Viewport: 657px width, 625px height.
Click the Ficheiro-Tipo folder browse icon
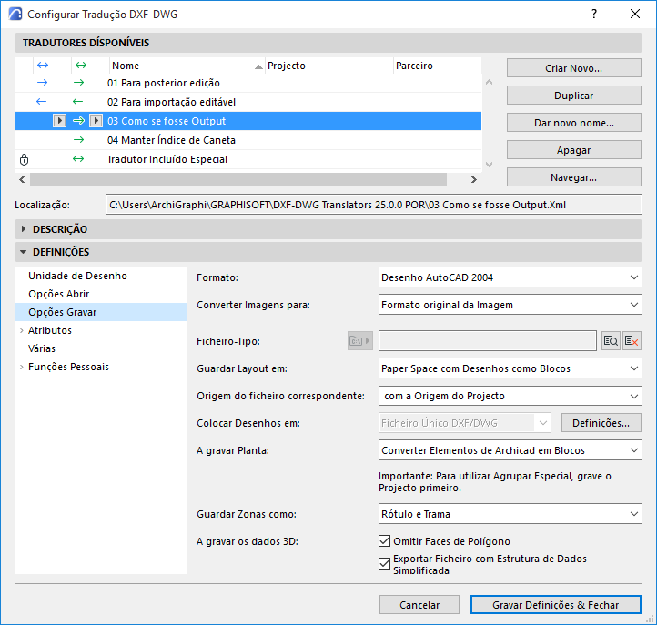tap(360, 341)
